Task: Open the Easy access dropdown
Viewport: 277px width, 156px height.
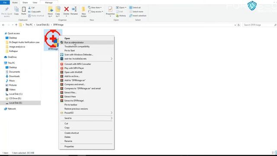Action: point(96,12)
